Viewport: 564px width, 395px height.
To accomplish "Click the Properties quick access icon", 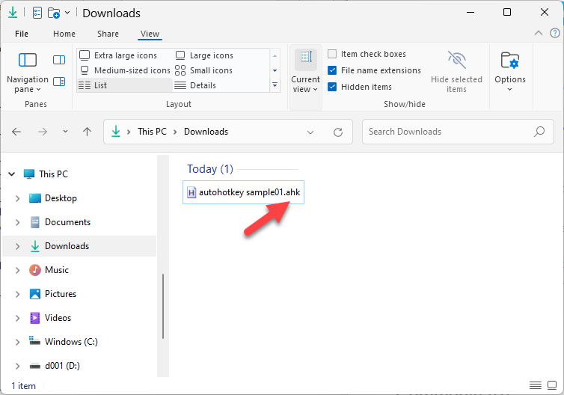I will (x=37, y=13).
